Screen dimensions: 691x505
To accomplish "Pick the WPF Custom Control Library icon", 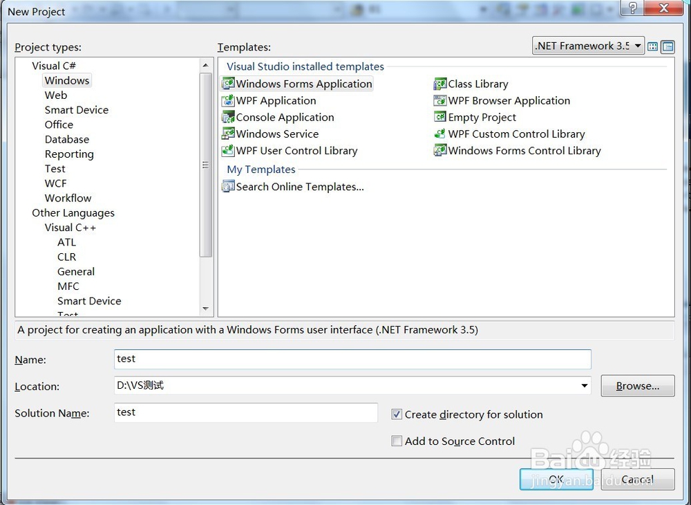I will click(x=440, y=134).
